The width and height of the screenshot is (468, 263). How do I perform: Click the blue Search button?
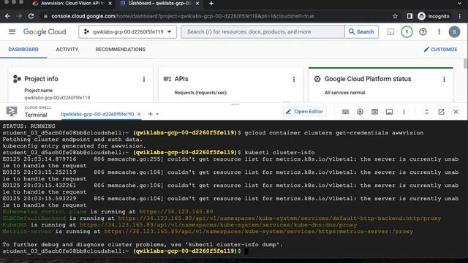coord(361,31)
